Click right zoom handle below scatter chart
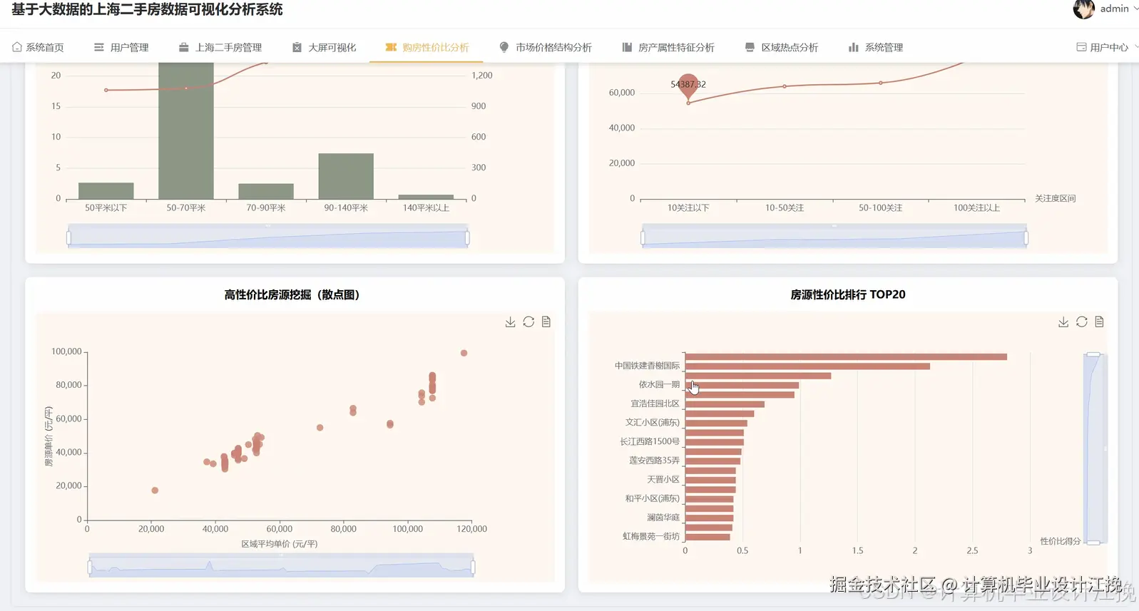This screenshot has height=611, width=1139. tap(473, 568)
